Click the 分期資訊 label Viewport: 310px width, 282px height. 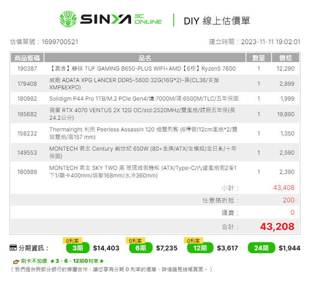[34, 248]
